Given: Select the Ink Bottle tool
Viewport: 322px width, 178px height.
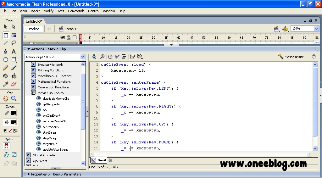Looking at the screenshot, I should tap(6, 76).
